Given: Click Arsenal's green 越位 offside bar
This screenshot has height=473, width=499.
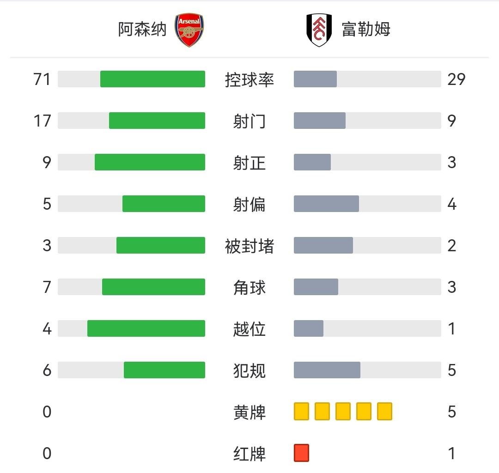Looking at the screenshot, I should coord(146,328).
